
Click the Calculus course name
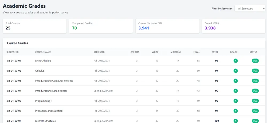coord(40,71)
